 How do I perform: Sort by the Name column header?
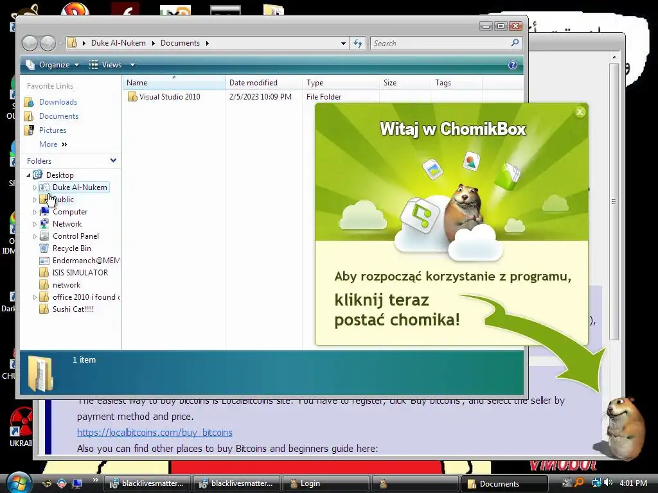click(173, 83)
